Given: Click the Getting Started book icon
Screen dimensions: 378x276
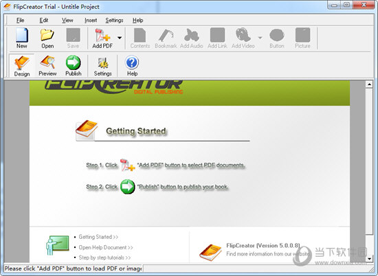Looking at the screenshot, I should point(87,130).
